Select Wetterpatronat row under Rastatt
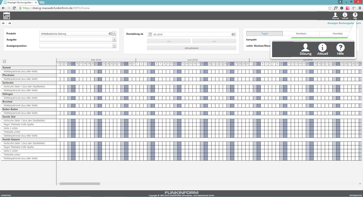This screenshot has width=363, height=197. click(x=29, y=71)
